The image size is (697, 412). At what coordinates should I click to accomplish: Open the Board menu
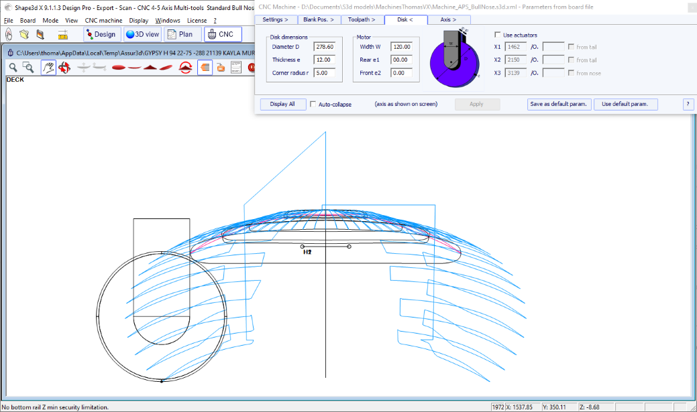[x=28, y=21]
